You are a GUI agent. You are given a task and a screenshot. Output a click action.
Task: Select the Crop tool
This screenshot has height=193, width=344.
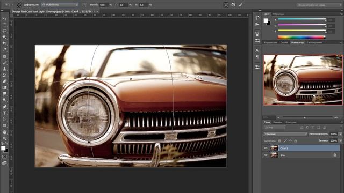tap(4, 43)
